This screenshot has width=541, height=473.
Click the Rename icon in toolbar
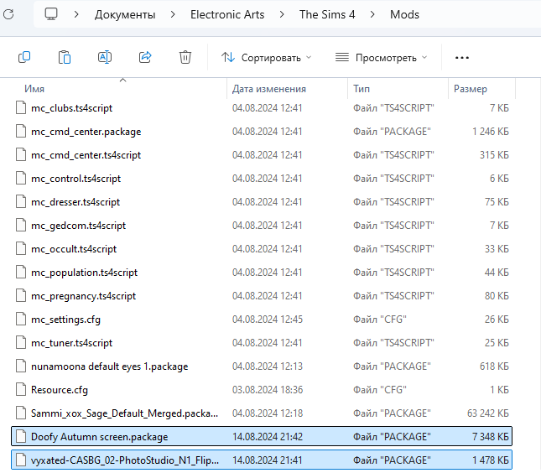pyautogui.click(x=105, y=57)
